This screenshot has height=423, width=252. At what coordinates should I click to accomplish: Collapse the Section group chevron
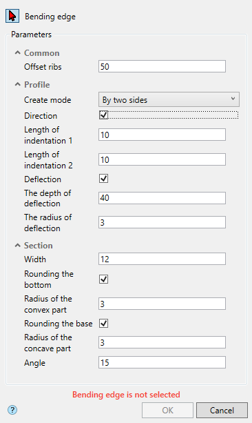click(17, 246)
